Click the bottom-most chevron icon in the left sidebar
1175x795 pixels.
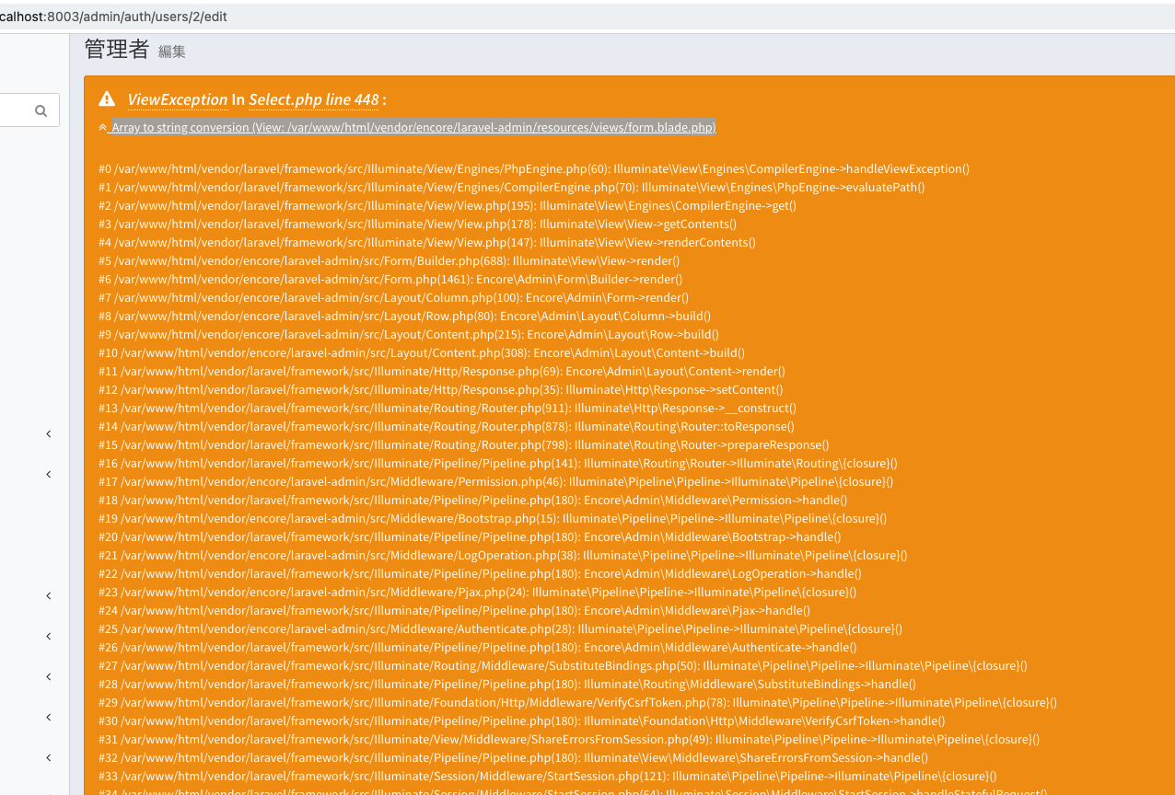tap(48, 757)
